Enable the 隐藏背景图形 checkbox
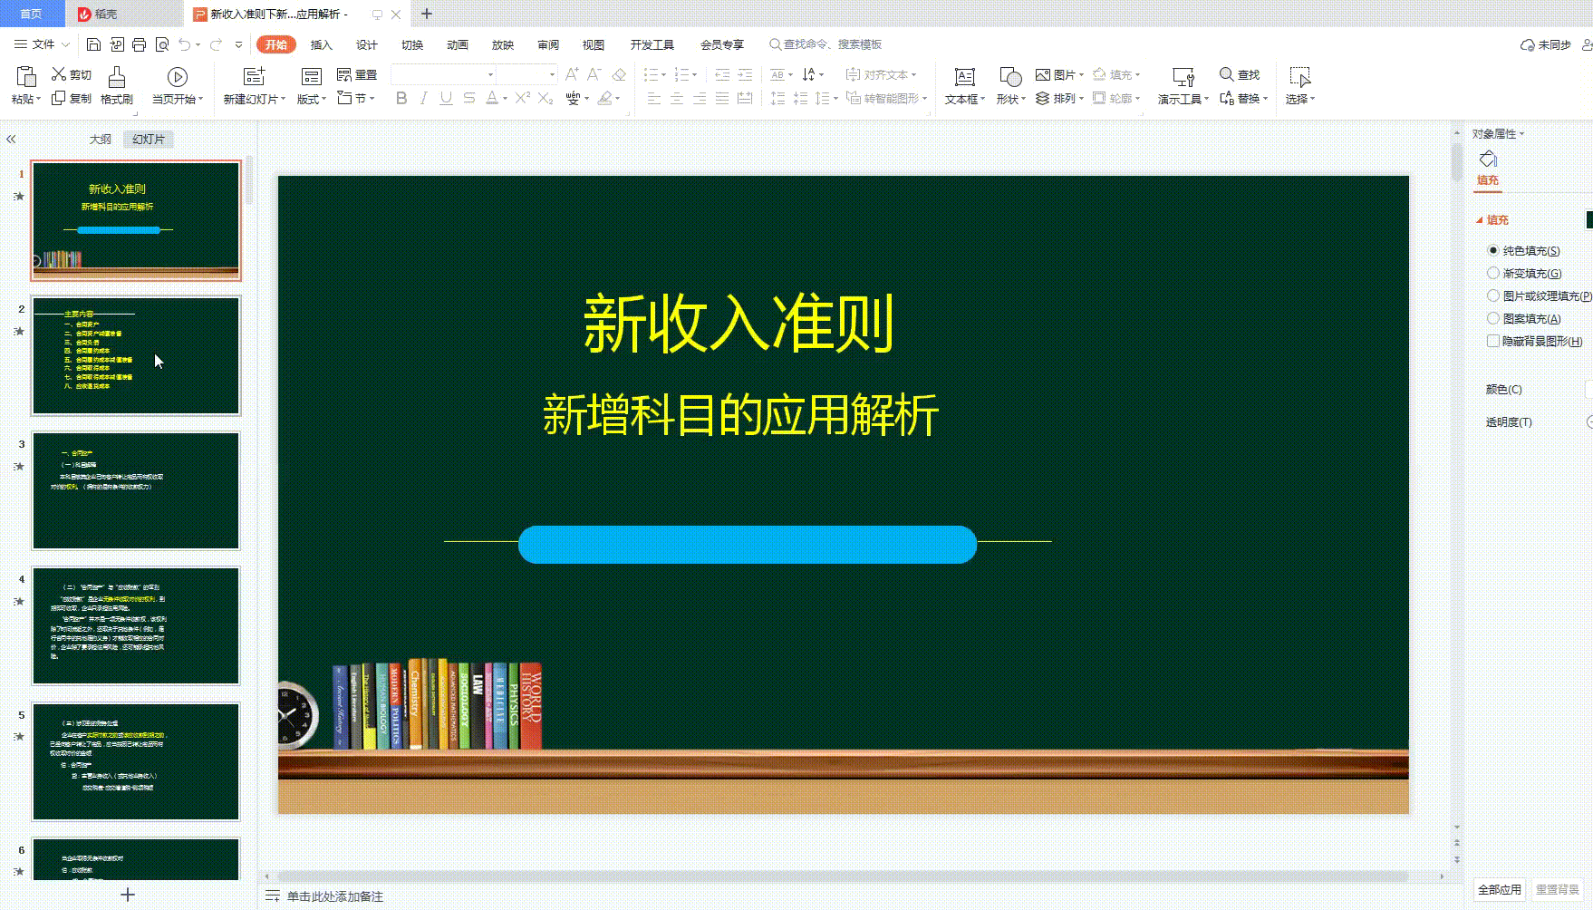Screen dimensions: 1593x910 coord(1492,341)
